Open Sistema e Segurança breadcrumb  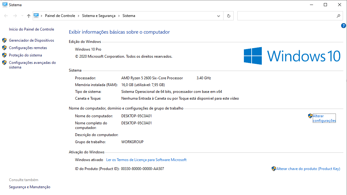tap(99, 16)
